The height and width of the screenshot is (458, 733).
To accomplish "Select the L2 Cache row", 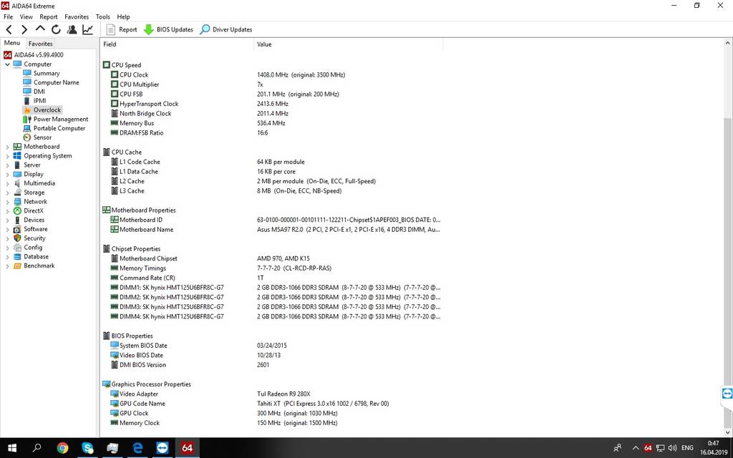I will 271,181.
